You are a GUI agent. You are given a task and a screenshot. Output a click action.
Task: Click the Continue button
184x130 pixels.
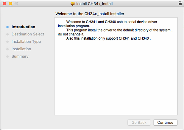point(165,122)
